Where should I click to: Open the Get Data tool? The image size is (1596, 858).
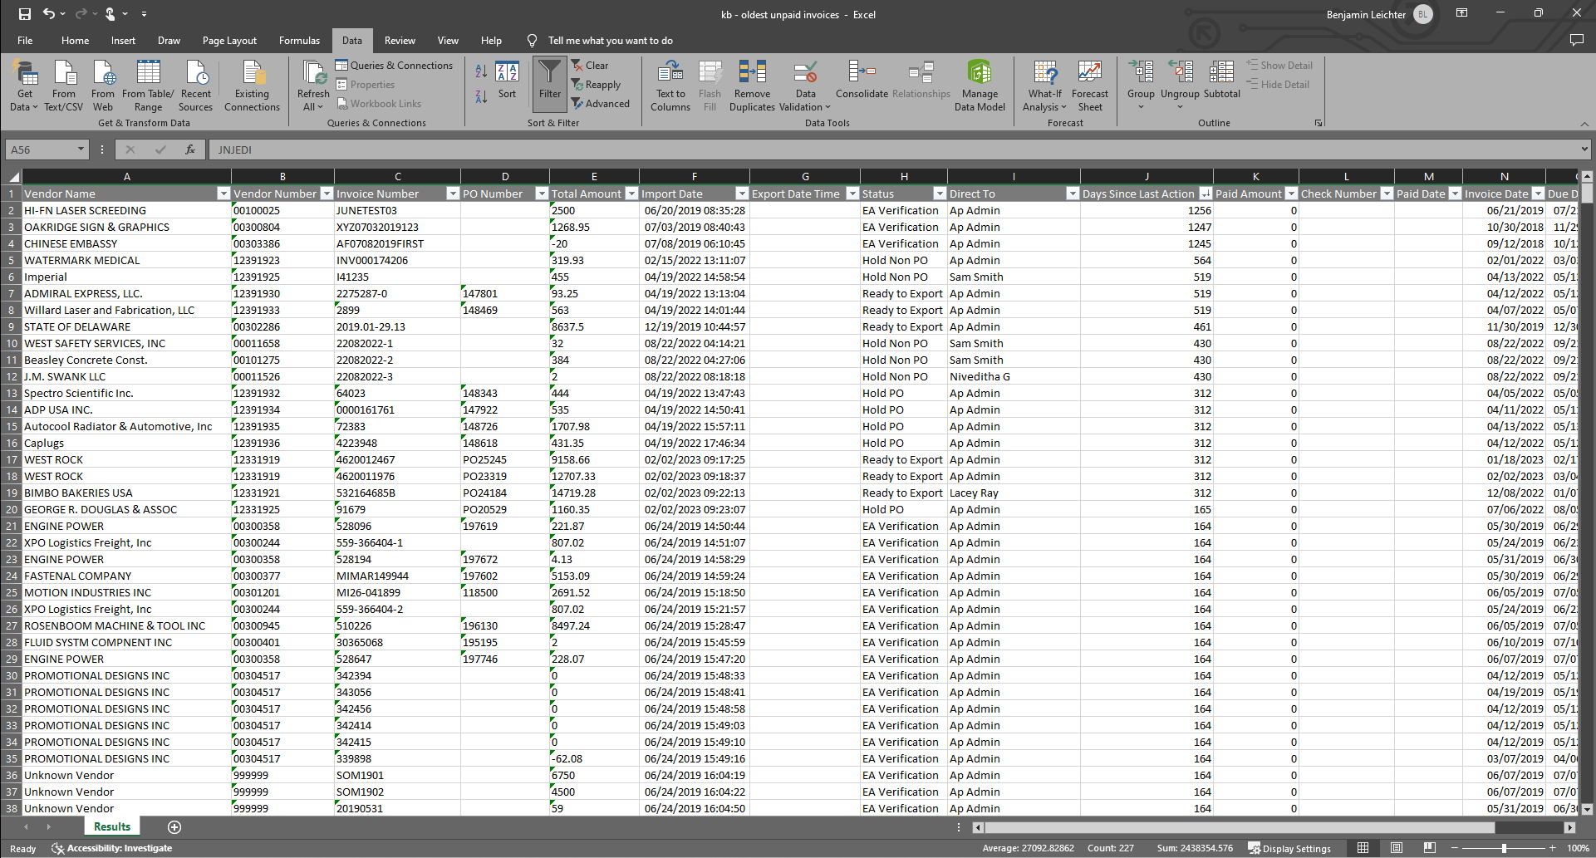[x=25, y=86]
